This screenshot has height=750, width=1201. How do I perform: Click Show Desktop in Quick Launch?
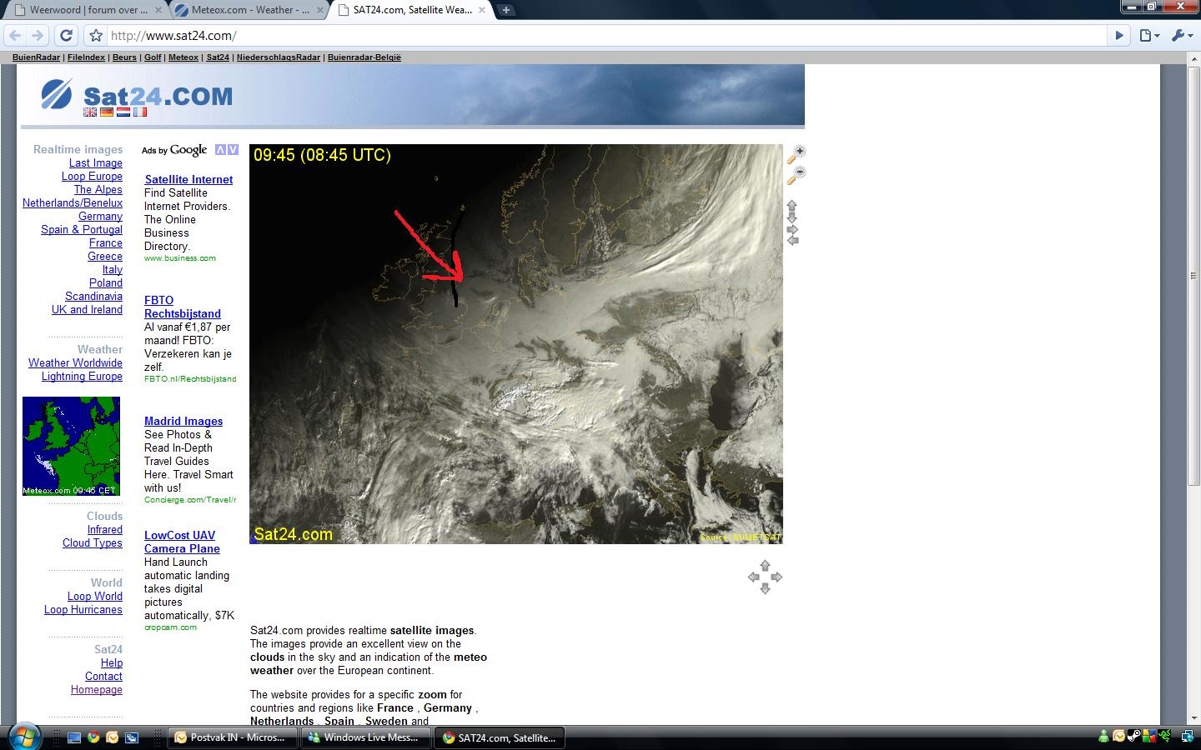74,737
